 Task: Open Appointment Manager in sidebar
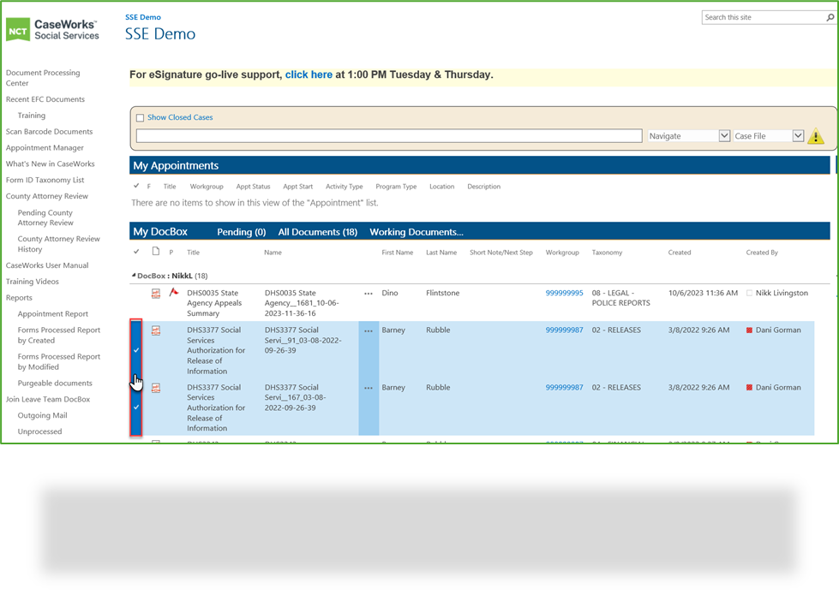45,147
